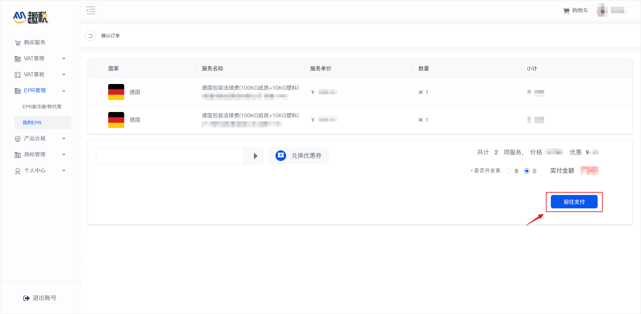641x314 pixels.
Task: Select 是 for 是否开发票
Action: (509, 171)
